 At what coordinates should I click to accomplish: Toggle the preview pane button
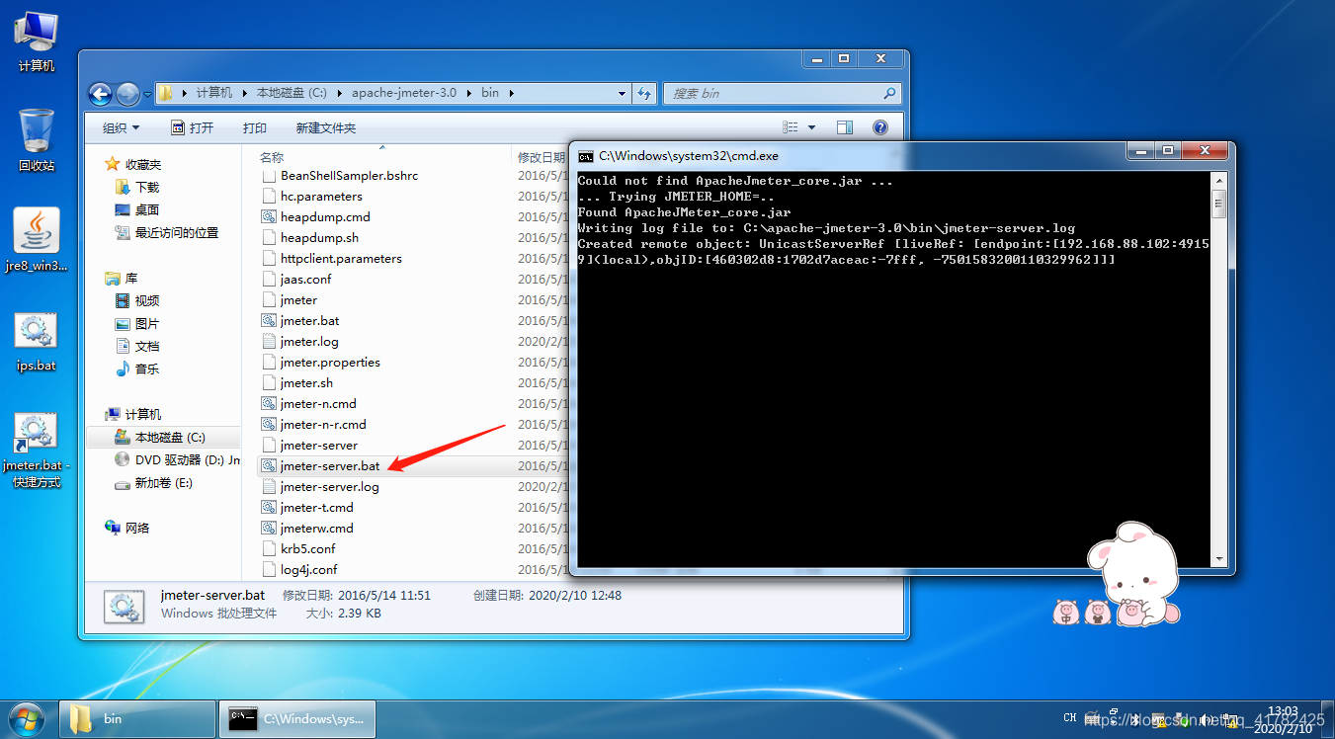pyautogui.click(x=845, y=127)
